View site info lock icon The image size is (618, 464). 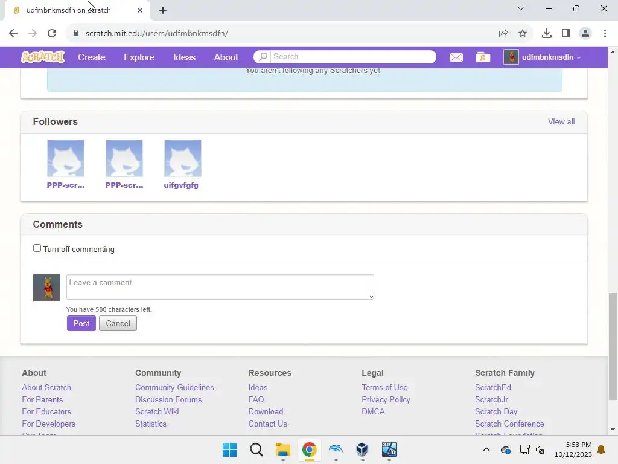[x=75, y=33]
